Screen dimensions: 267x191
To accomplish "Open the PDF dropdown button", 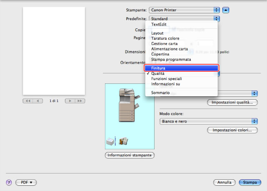I will pos(26,183).
